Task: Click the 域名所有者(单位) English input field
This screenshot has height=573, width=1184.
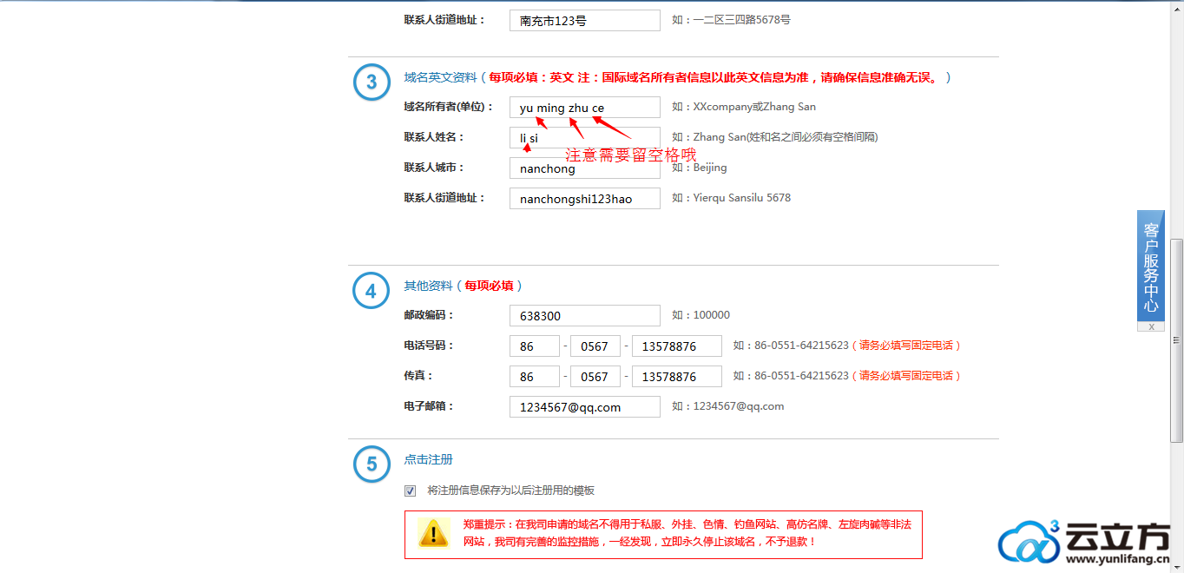Action: click(x=584, y=108)
